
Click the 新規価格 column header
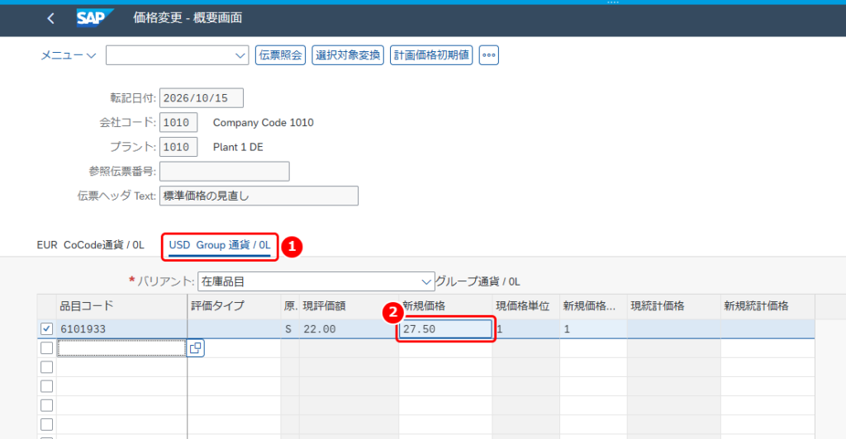[x=445, y=306]
